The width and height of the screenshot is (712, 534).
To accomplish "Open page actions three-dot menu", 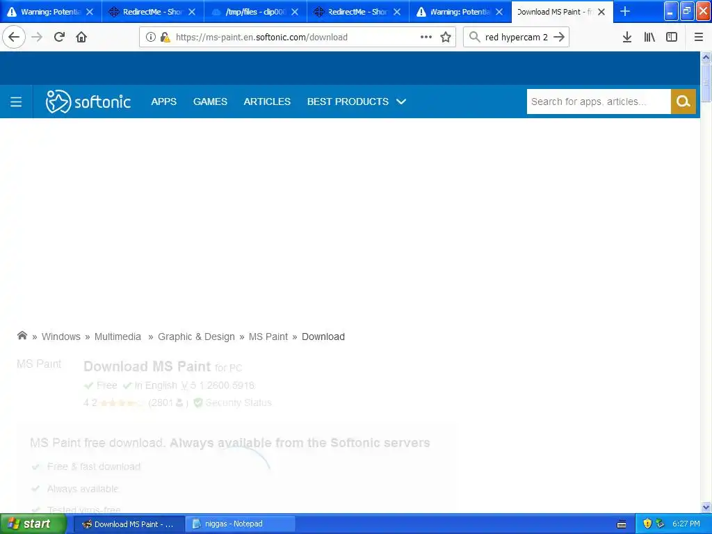I will click(426, 37).
